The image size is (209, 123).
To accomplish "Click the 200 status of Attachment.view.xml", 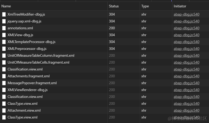I will (x=112, y=110).
